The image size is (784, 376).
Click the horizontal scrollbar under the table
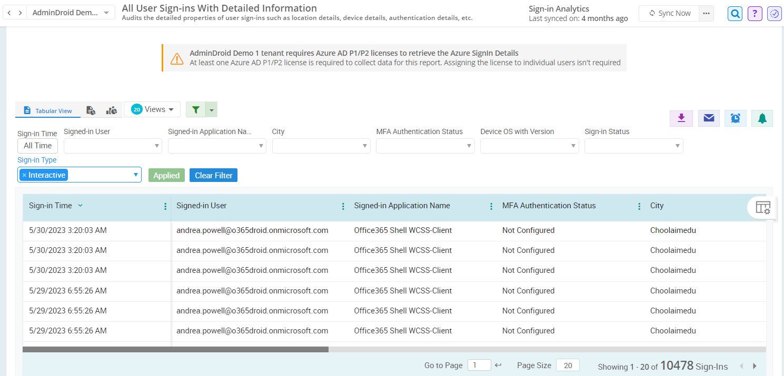pyautogui.click(x=176, y=349)
